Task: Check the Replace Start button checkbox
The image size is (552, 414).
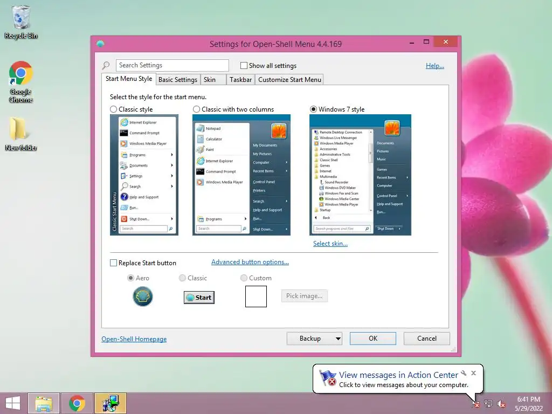Action: click(x=113, y=263)
